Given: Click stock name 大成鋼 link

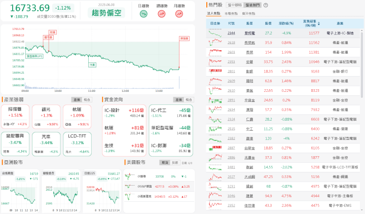Looking at the screenshot, I should point(249,177).
